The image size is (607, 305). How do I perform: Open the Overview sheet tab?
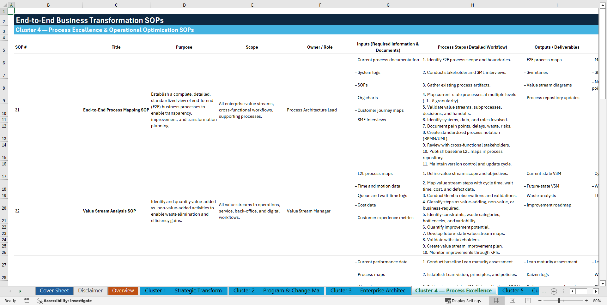pyautogui.click(x=123, y=291)
